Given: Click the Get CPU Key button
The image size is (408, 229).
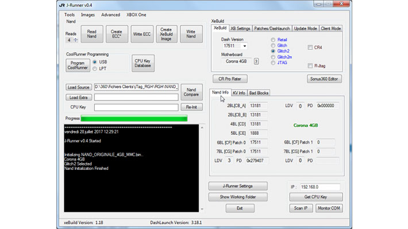Looking at the screenshot, I should tap(316, 197).
